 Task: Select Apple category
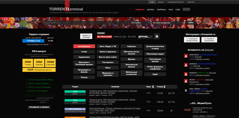(x=155, y=74)
